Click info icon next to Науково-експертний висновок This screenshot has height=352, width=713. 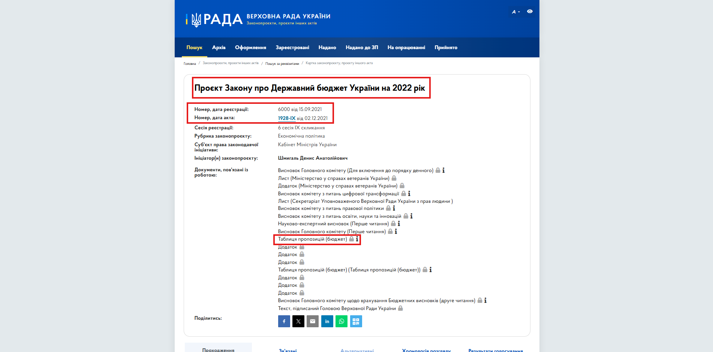(x=399, y=223)
